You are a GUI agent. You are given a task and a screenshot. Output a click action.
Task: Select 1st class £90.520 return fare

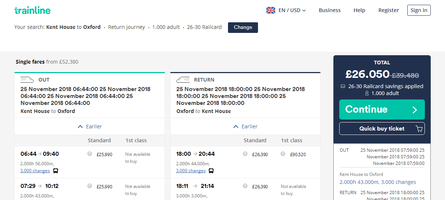[283, 154]
